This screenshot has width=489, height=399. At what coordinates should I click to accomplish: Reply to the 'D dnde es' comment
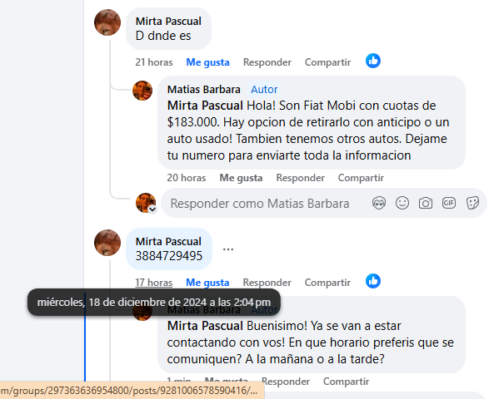click(x=267, y=62)
